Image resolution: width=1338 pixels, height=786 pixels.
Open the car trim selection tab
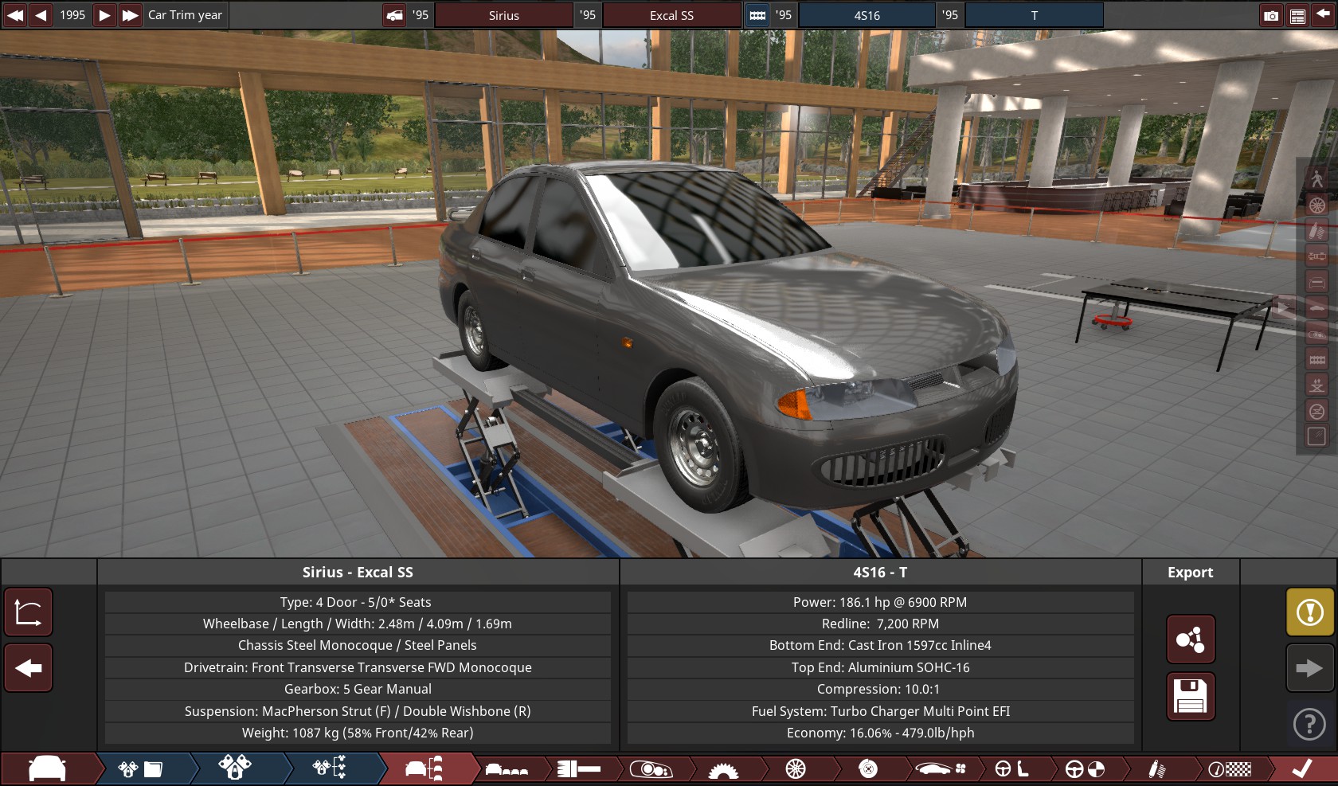[x=424, y=768]
